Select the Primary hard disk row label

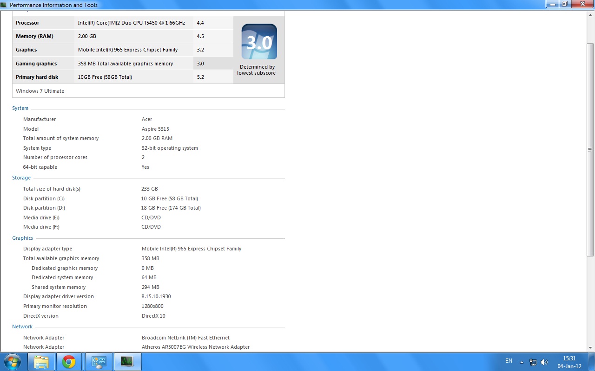coord(37,77)
